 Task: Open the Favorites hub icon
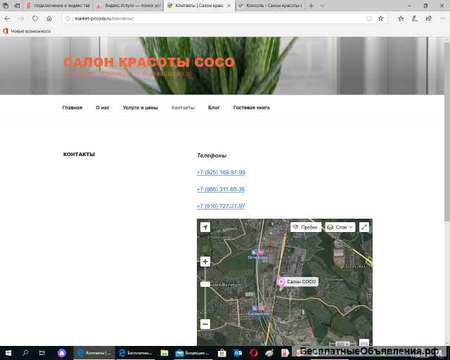(x=401, y=19)
